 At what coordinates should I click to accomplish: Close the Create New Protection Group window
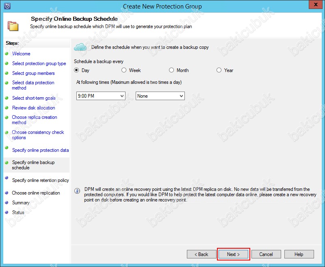point(316,4)
